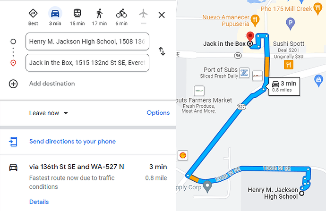Viewport: 326px width, 211px height.
Task: Select flights mode airplane icon
Action: click(143, 14)
